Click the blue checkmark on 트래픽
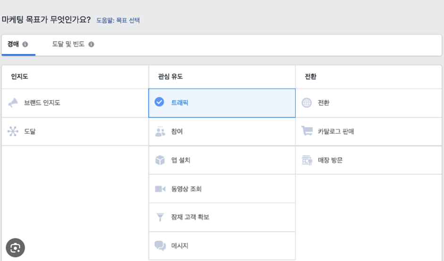Viewport: 444px width, 261px height. tap(159, 102)
